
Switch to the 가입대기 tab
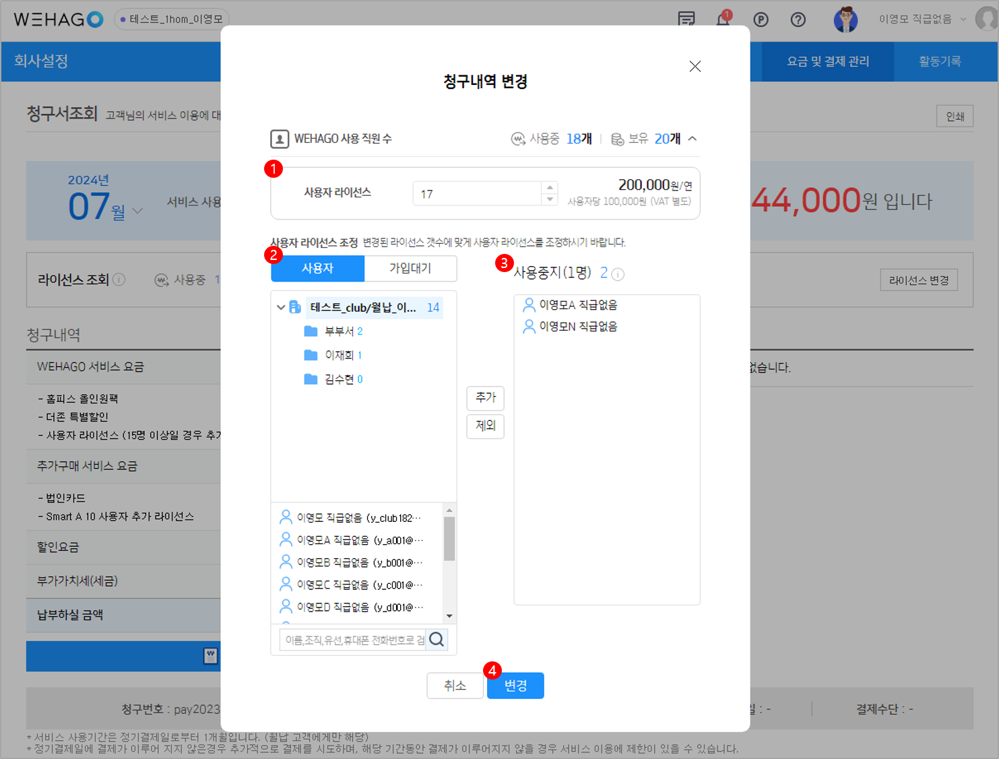(410, 268)
